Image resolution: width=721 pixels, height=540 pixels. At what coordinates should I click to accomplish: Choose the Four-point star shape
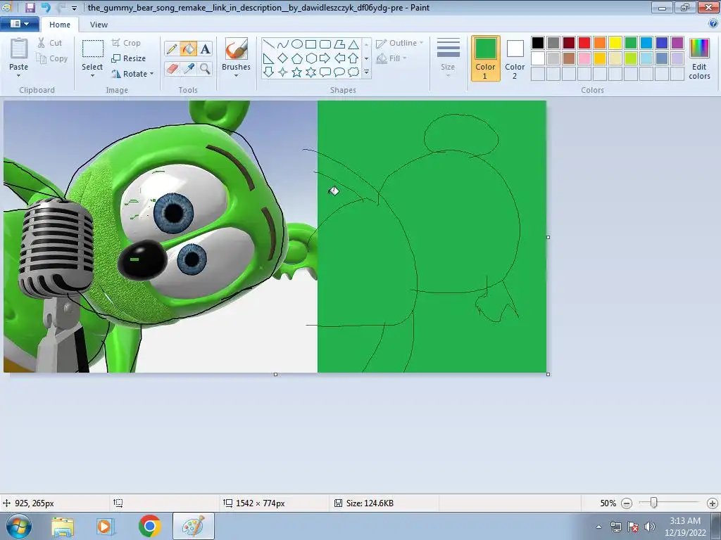point(283,72)
